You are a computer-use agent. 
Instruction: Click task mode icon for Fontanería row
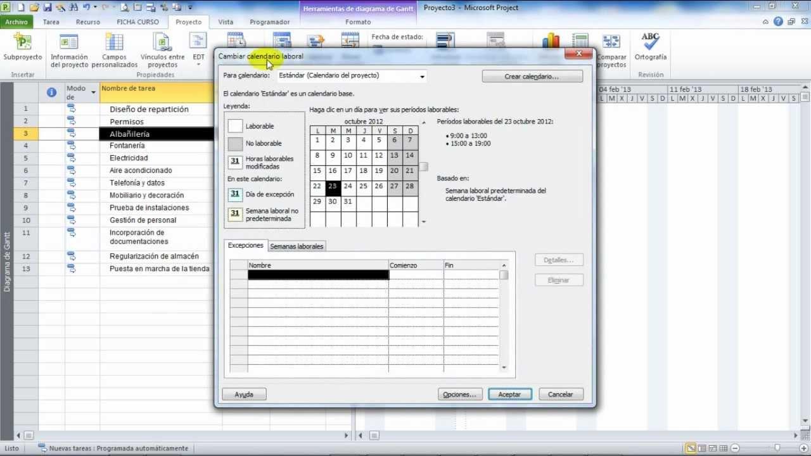72,146
